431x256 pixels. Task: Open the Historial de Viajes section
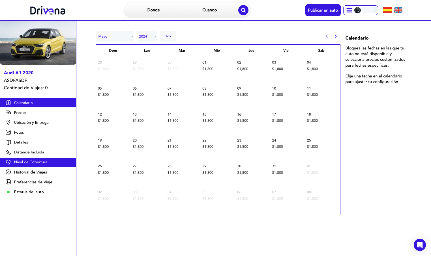click(x=38, y=172)
